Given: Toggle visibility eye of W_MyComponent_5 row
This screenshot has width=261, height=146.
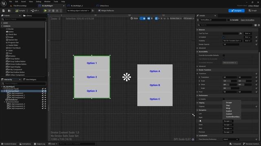Looking at the screenshot, I should click(45, 108).
